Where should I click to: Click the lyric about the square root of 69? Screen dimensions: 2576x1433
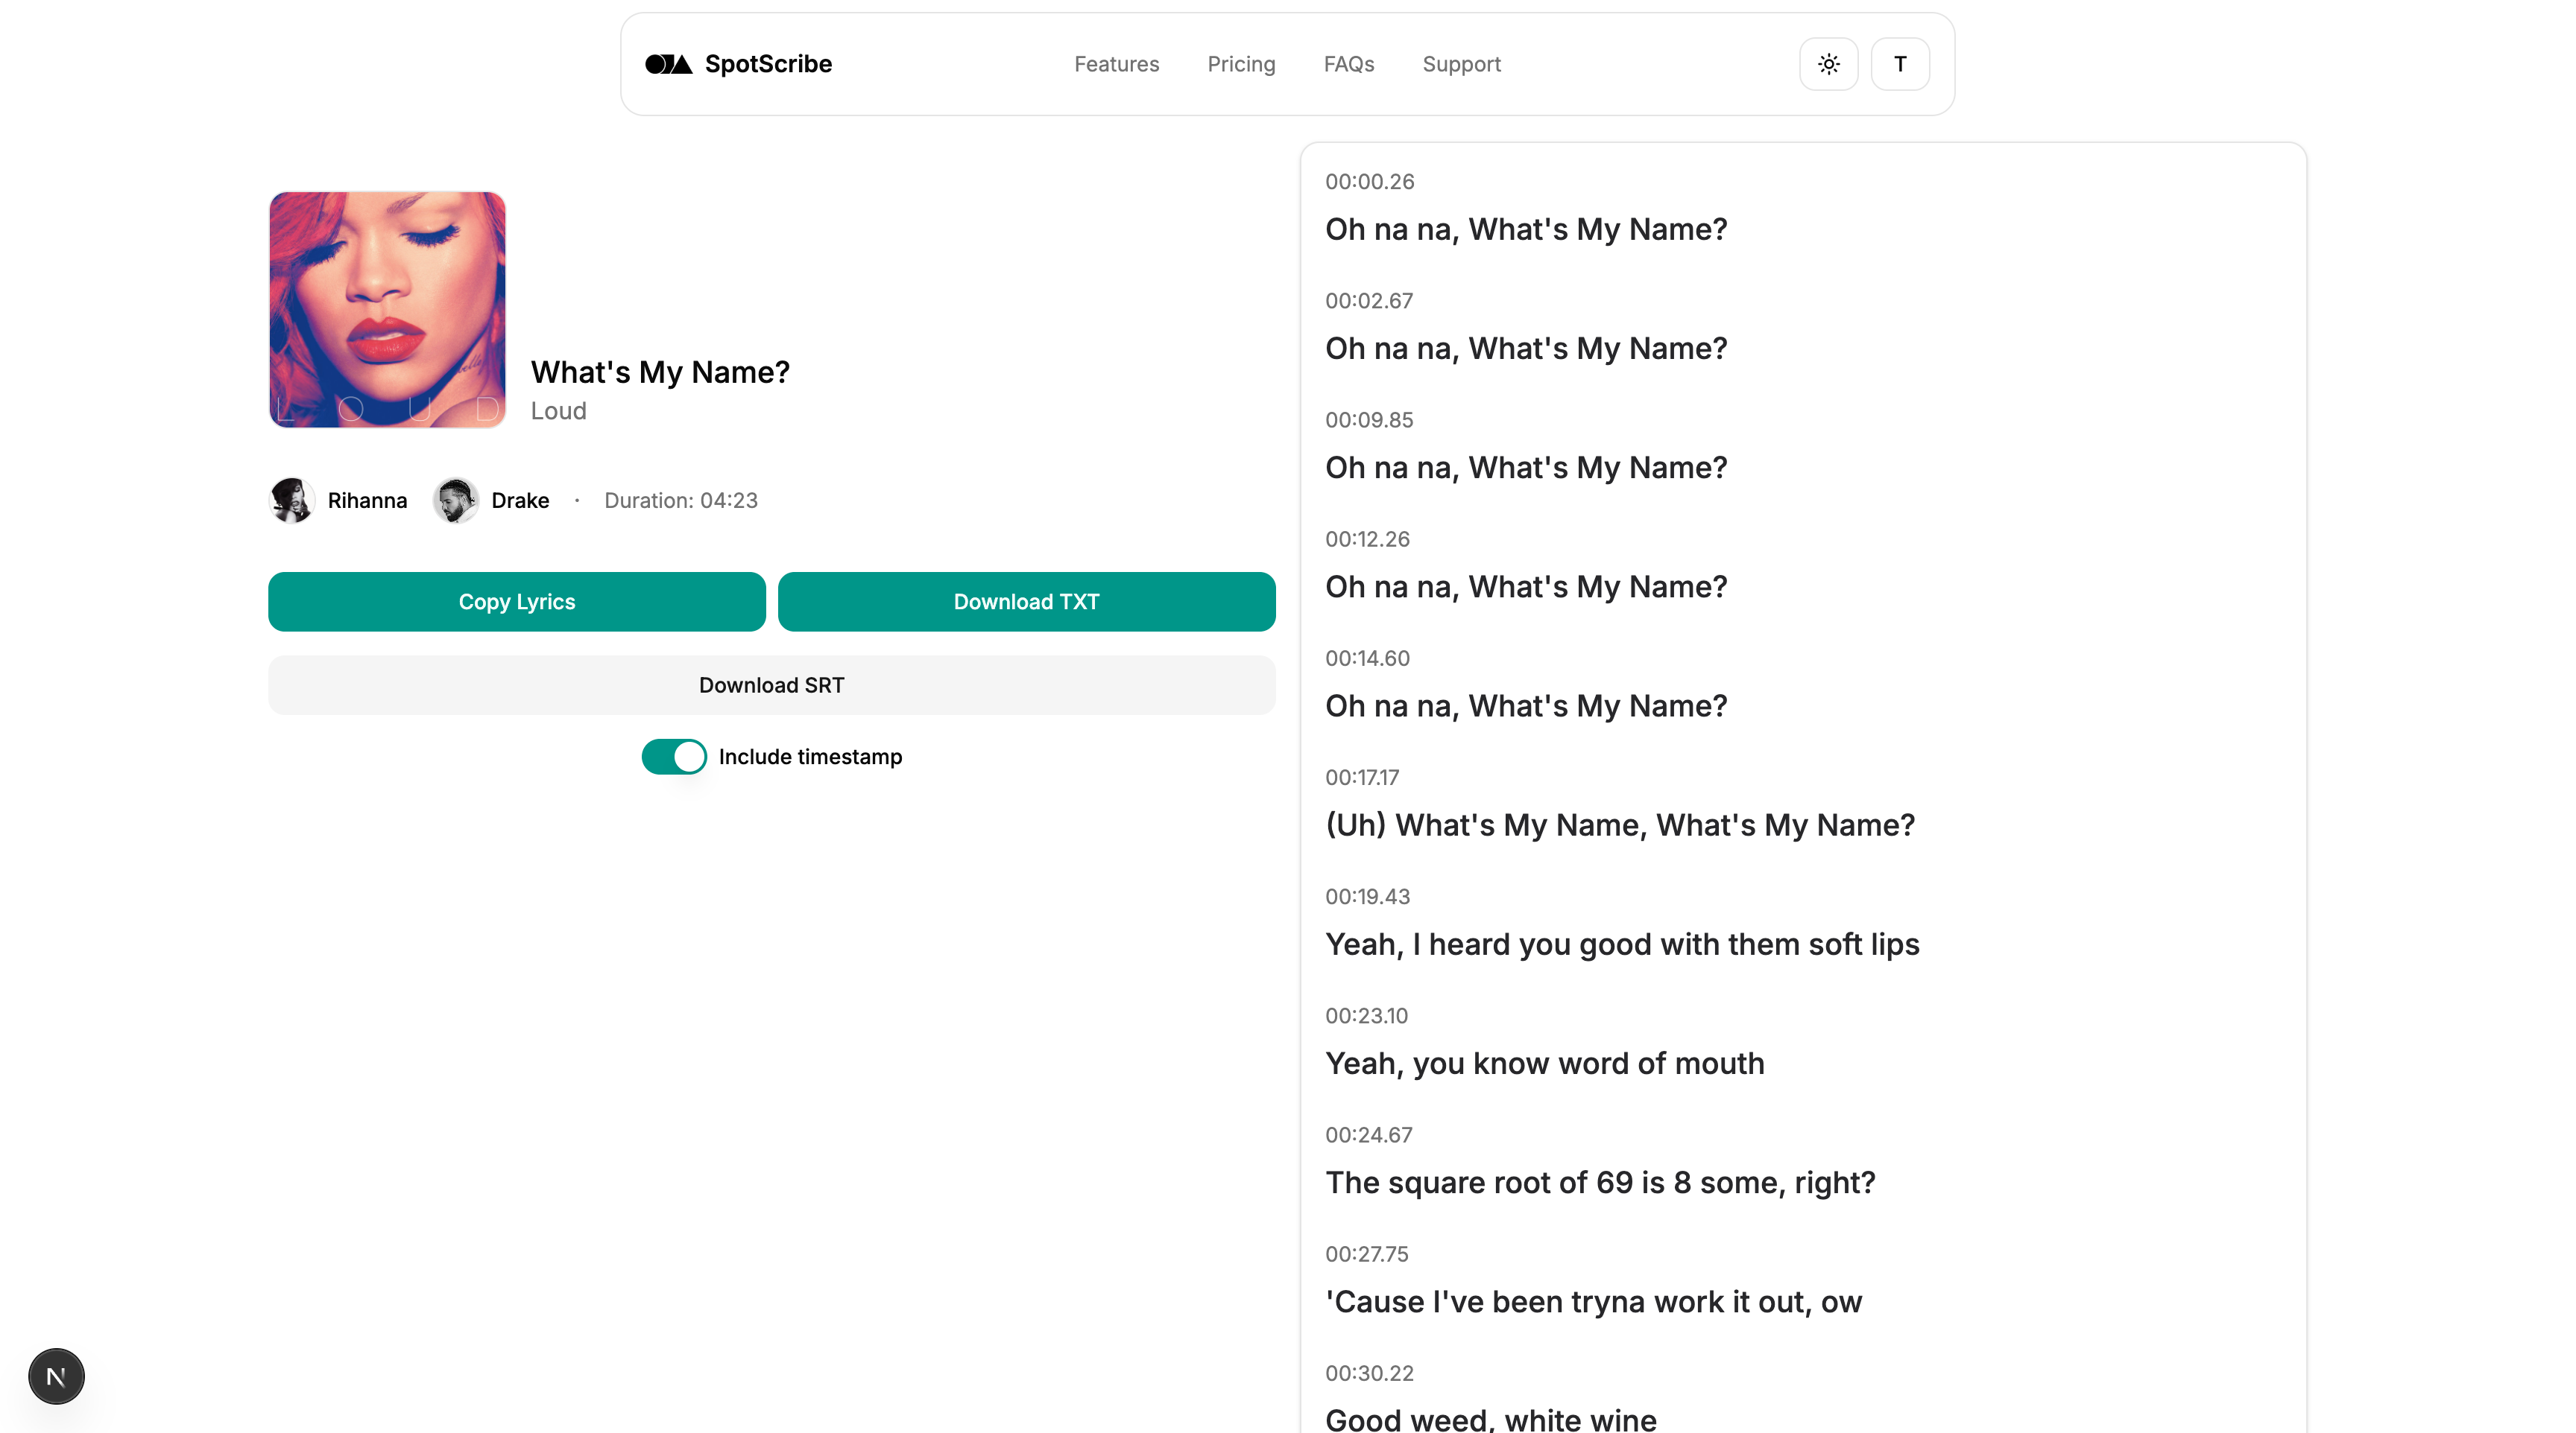point(1599,1182)
